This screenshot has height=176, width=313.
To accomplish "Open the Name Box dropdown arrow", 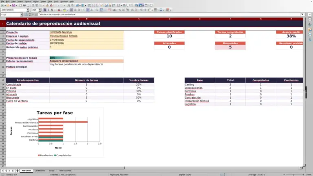I will click(x=22, y=15).
